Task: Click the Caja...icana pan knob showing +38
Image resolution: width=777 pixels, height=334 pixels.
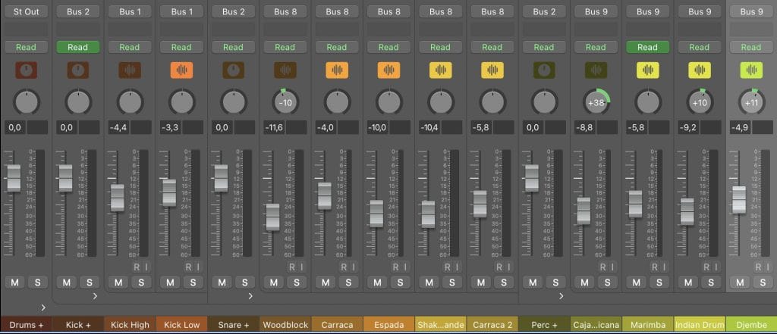Action: [596, 101]
